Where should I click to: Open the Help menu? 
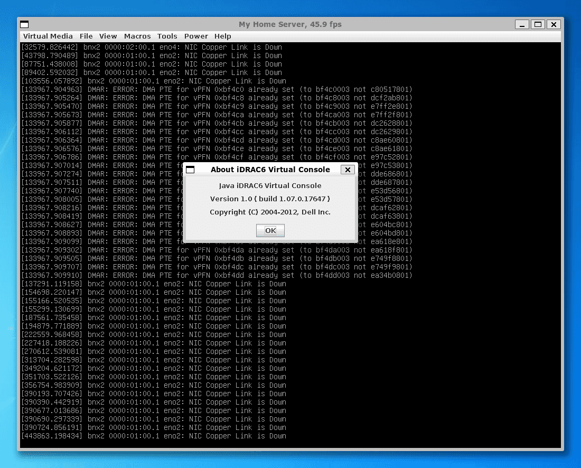pos(222,36)
